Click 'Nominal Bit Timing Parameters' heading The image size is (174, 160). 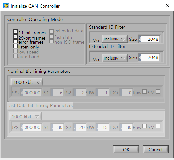[39, 71]
